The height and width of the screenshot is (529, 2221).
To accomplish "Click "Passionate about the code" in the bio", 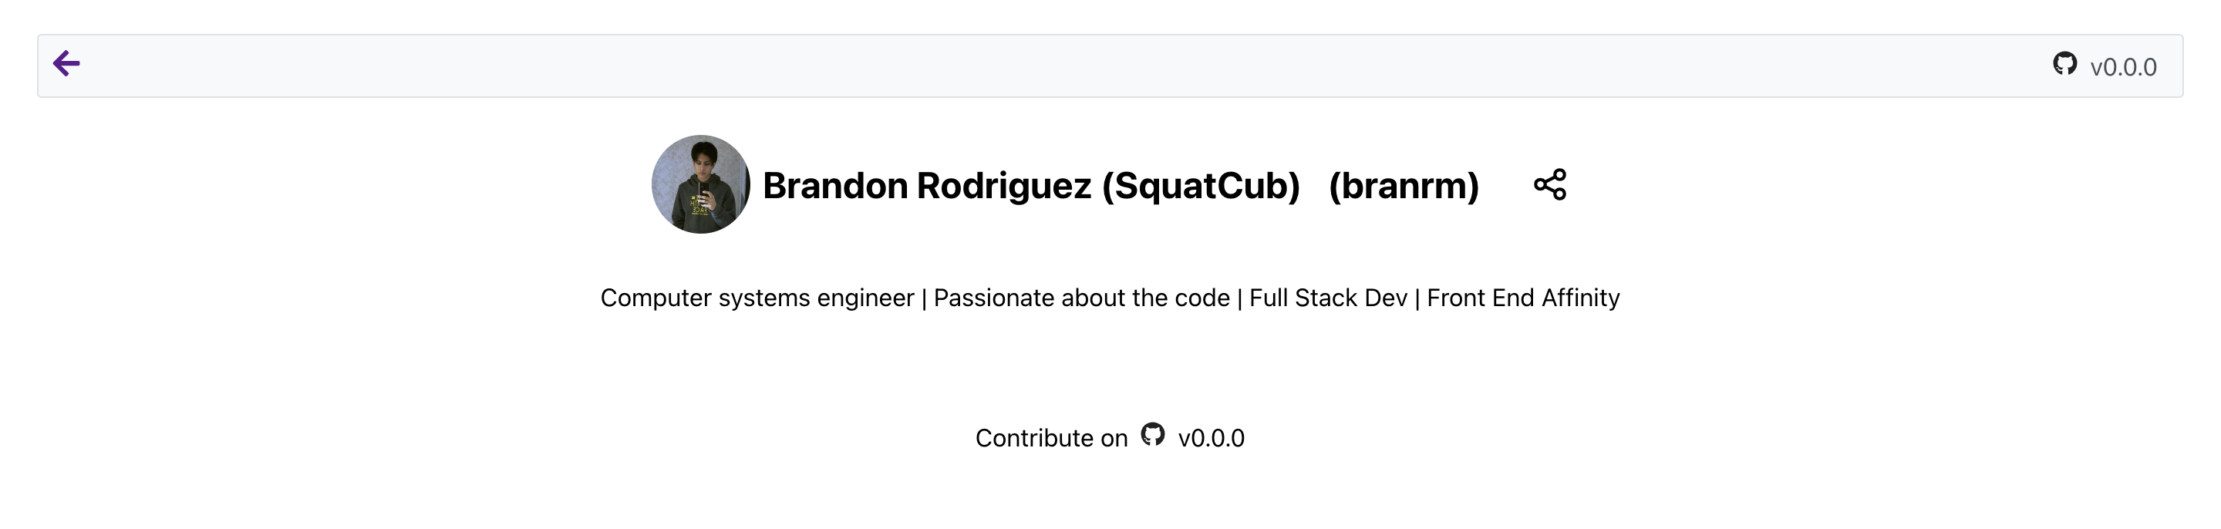I will [x=1081, y=298].
